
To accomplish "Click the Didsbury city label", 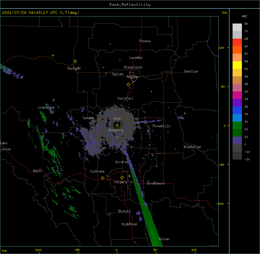I will 116,130.
